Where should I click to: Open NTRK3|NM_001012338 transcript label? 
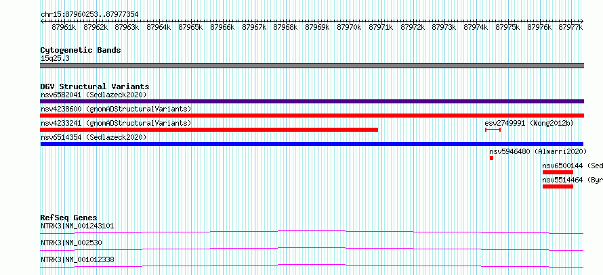[x=77, y=259]
